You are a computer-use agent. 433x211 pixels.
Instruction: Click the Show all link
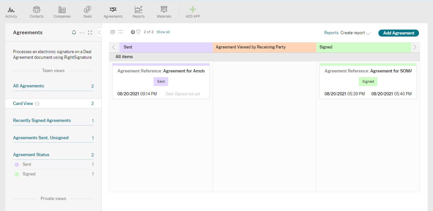pyautogui.click(x=163, y=32)
